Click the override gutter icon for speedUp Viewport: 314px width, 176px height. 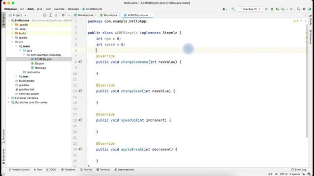click(80, 120)
